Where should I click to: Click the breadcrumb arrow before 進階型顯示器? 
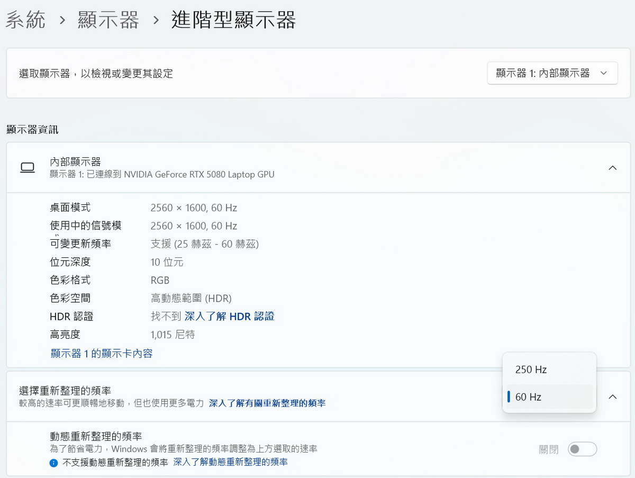click(156, 21)
